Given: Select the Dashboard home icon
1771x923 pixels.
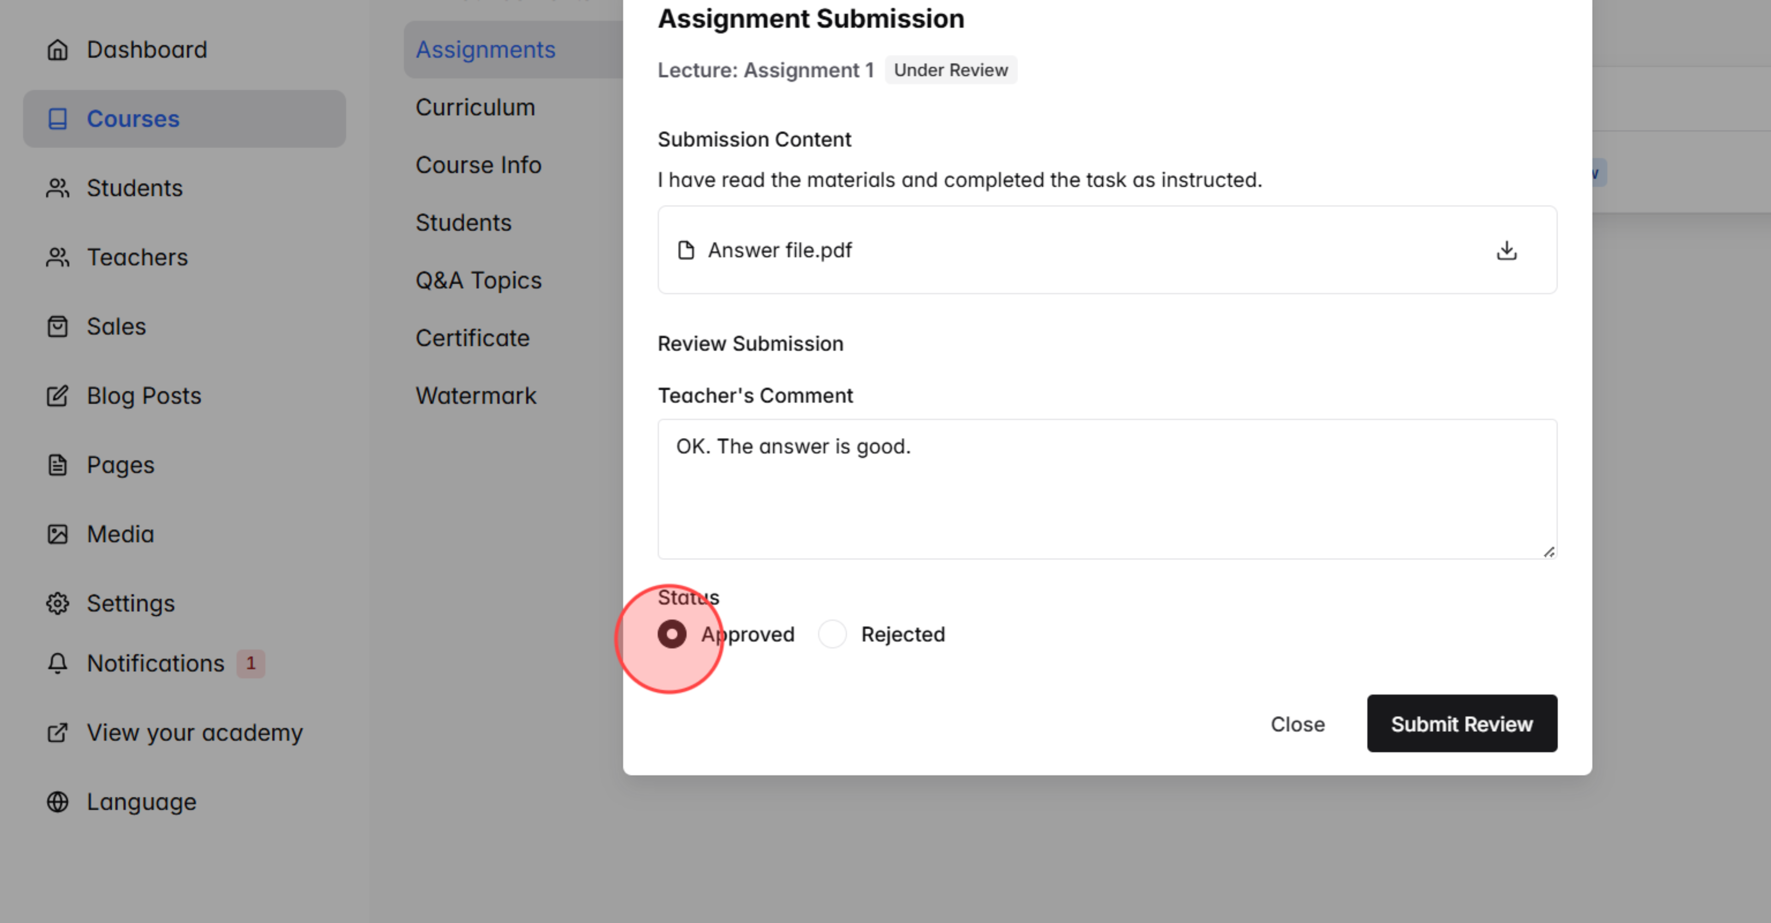Looking at the screenshot, I should coord(58,49).
